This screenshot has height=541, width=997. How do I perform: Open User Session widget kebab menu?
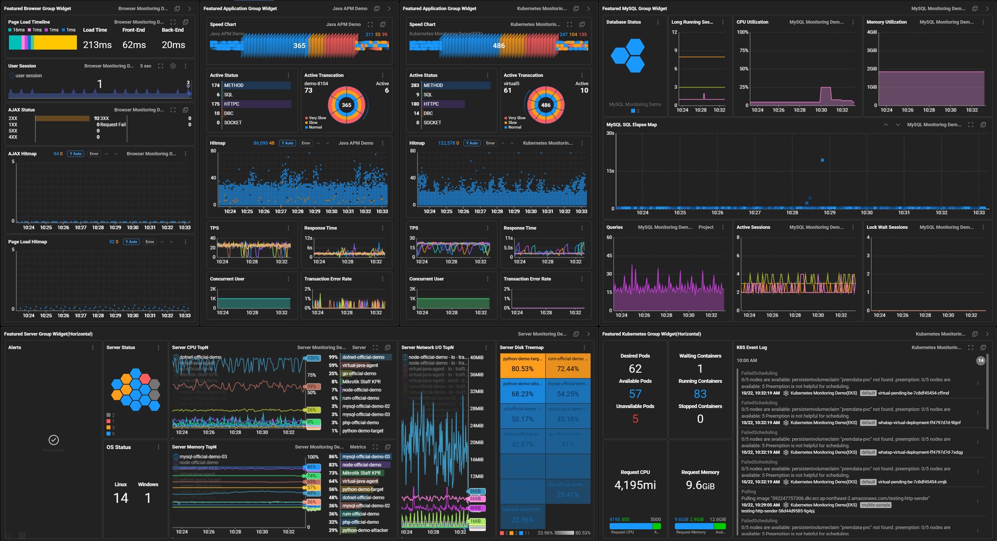(x=186, y=66)
